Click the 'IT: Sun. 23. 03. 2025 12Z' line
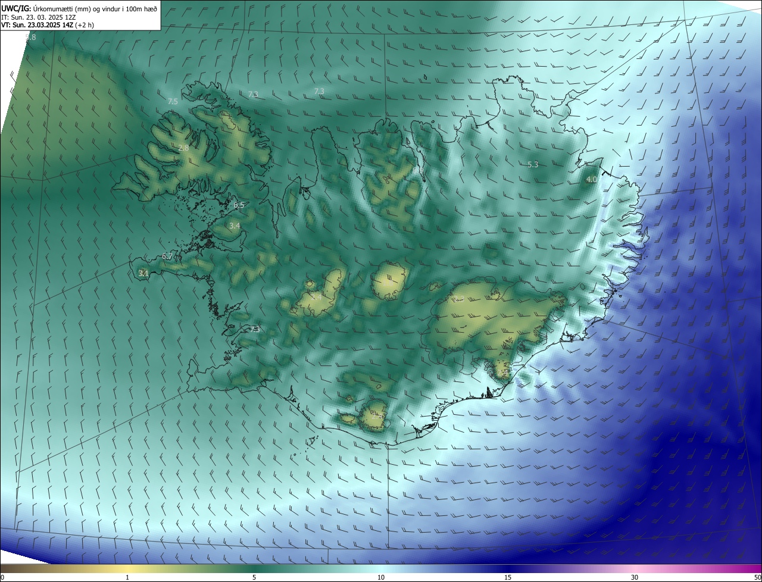The height and width of the screenshot is (582, 762). 39,17
